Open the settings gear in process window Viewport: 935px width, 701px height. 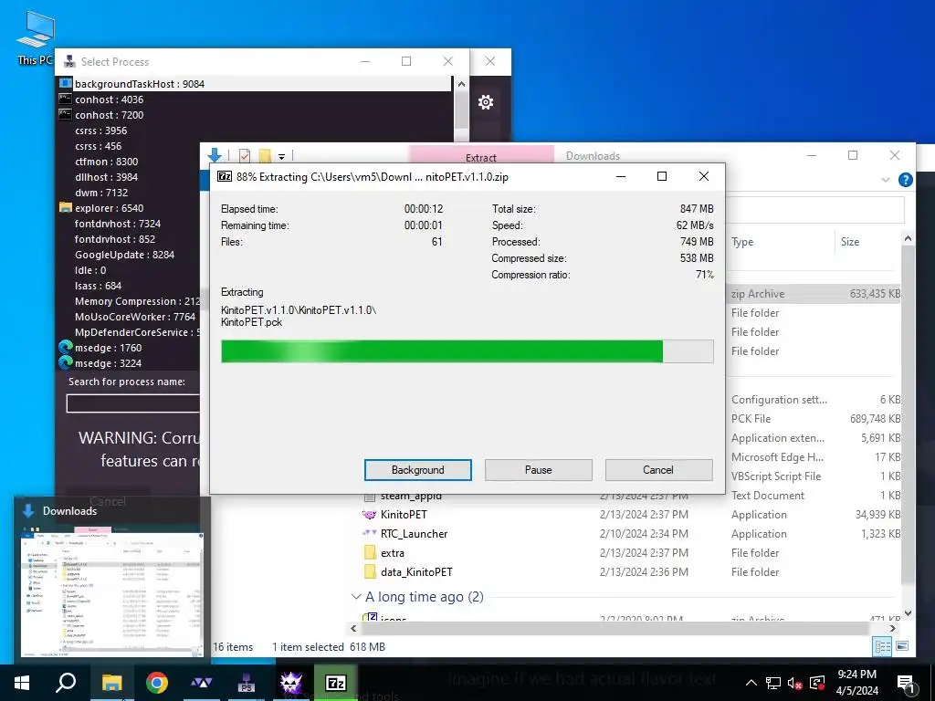[x=486, y=102]
